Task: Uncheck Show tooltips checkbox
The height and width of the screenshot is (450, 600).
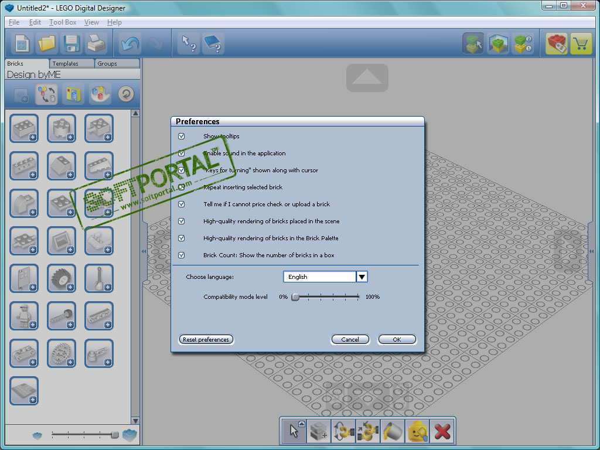Action: [182, 136]
